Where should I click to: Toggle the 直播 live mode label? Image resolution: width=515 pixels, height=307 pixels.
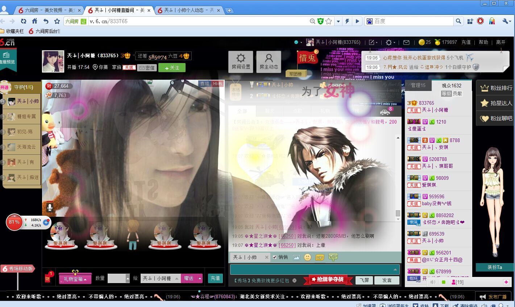point(205,84)
